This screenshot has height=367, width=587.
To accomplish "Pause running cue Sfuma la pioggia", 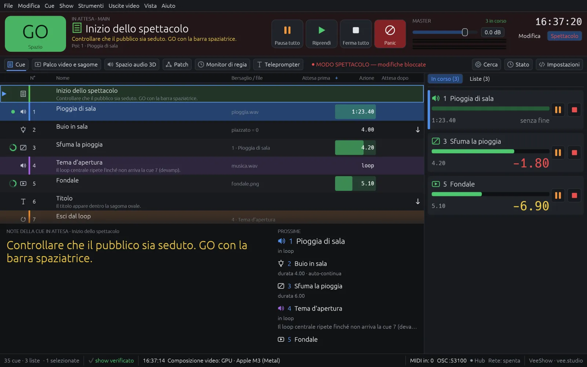I will 558,153.
